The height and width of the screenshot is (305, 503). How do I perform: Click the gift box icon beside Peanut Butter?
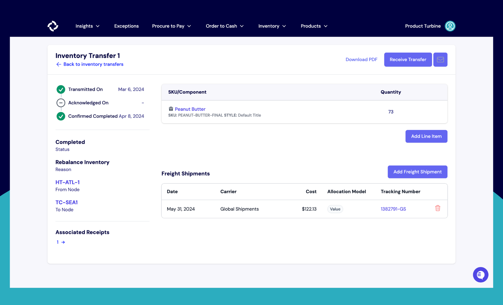(x=171, y=109)
